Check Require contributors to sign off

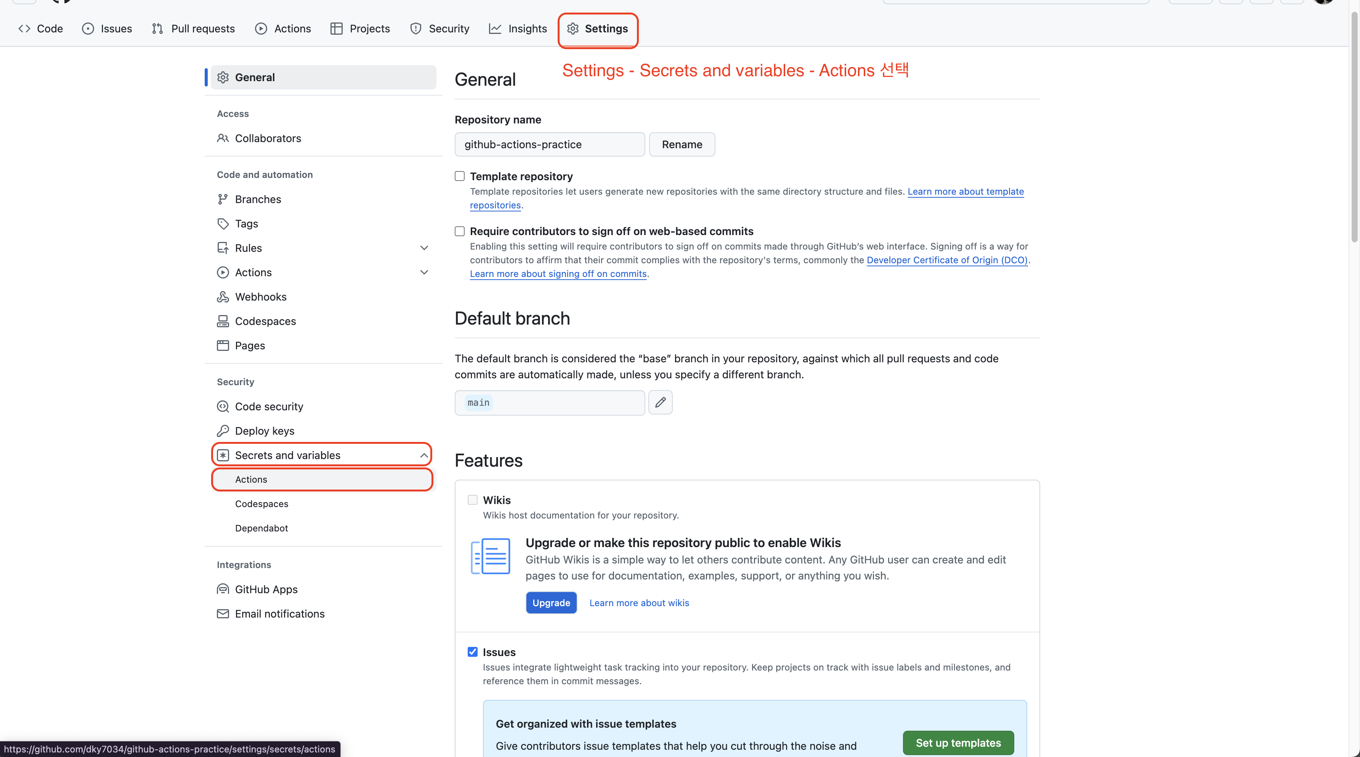(x=460, y=231)
